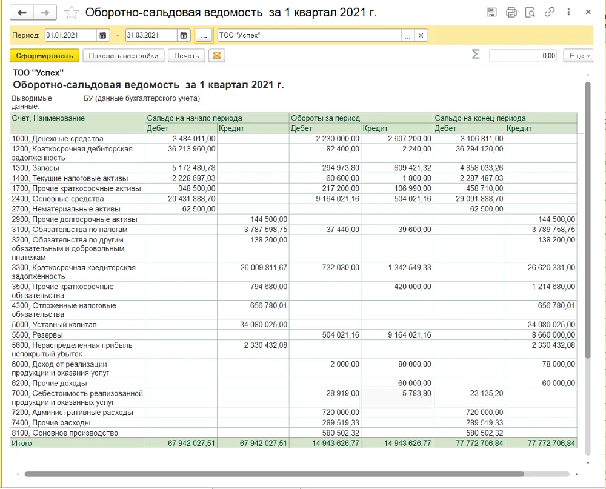The width and height of the screenshot is (606, 489).
Task: Open the Еще dropdown menu
Action: coord(578,56)
